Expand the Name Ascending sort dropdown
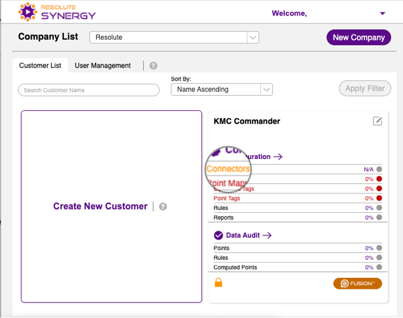The width and height of the screenshot is (403, 318). click(222, 90)
